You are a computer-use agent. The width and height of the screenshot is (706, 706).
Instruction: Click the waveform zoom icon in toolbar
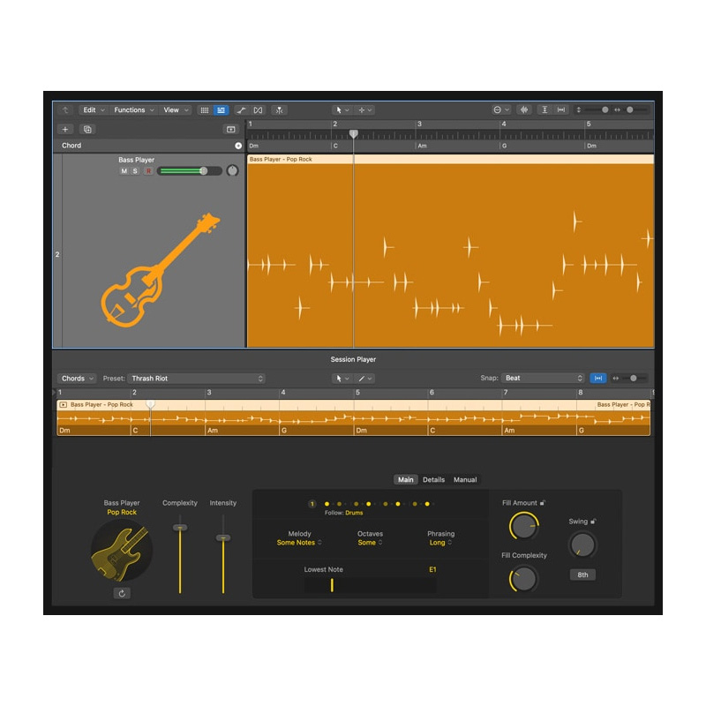(523, 110)
